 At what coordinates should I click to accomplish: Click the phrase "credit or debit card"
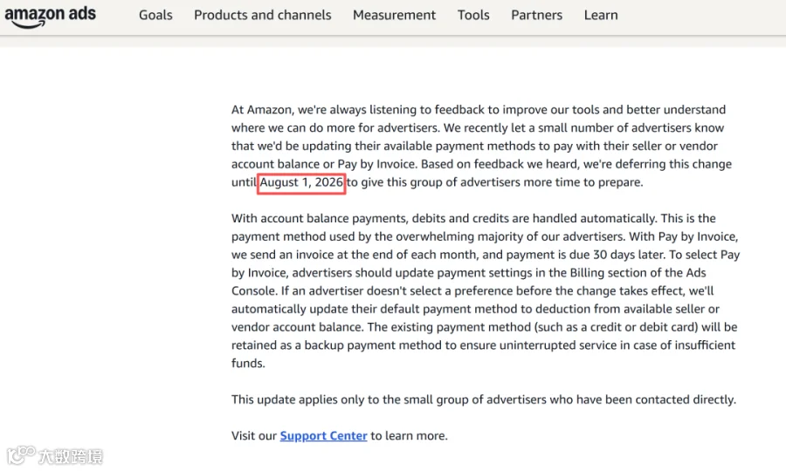point(644,327)
